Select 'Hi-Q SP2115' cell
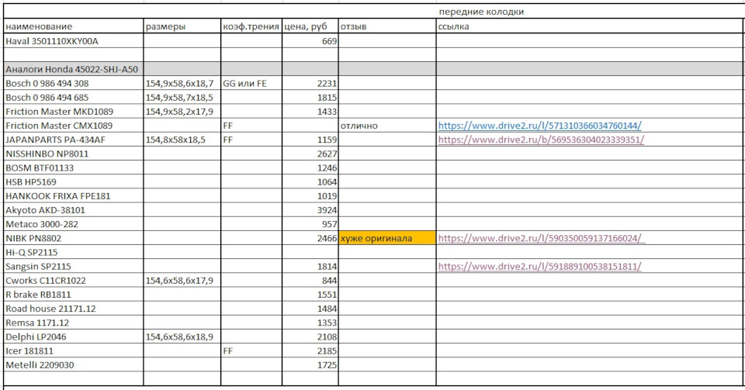This screenshot has height=390, width=745. (73, 253)
